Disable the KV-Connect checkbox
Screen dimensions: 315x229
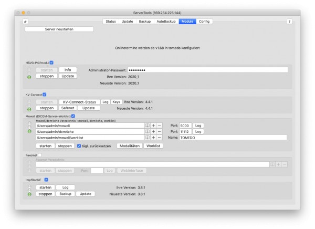point(45,95)
